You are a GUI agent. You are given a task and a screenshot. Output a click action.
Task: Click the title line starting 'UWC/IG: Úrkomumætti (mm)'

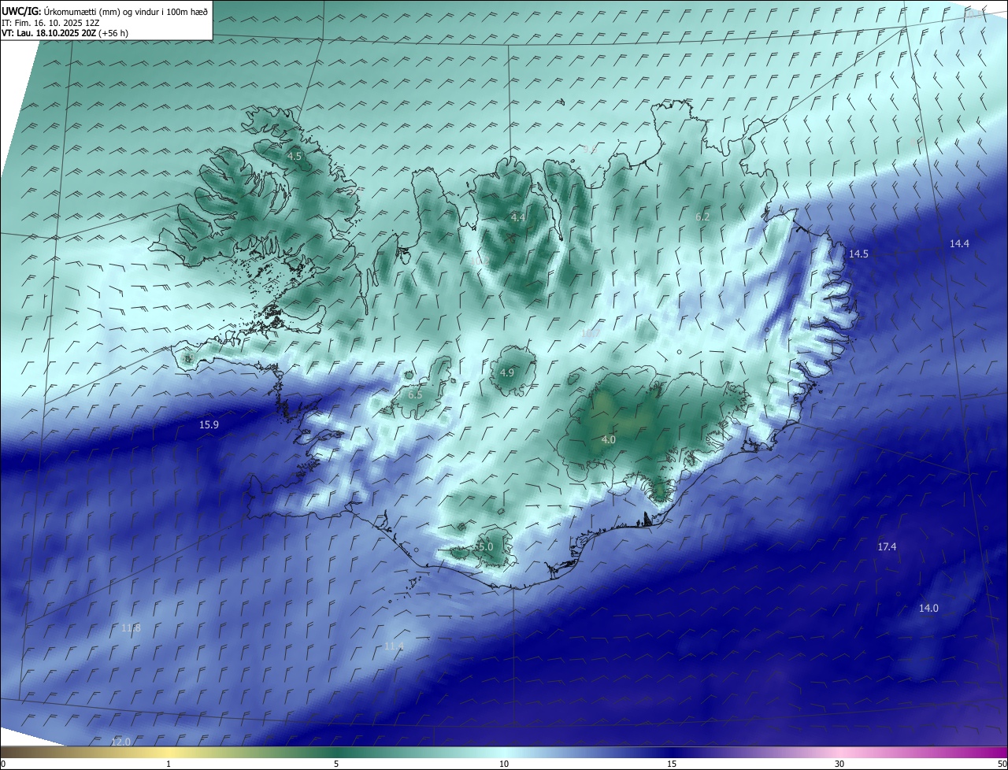click(105, 12)
